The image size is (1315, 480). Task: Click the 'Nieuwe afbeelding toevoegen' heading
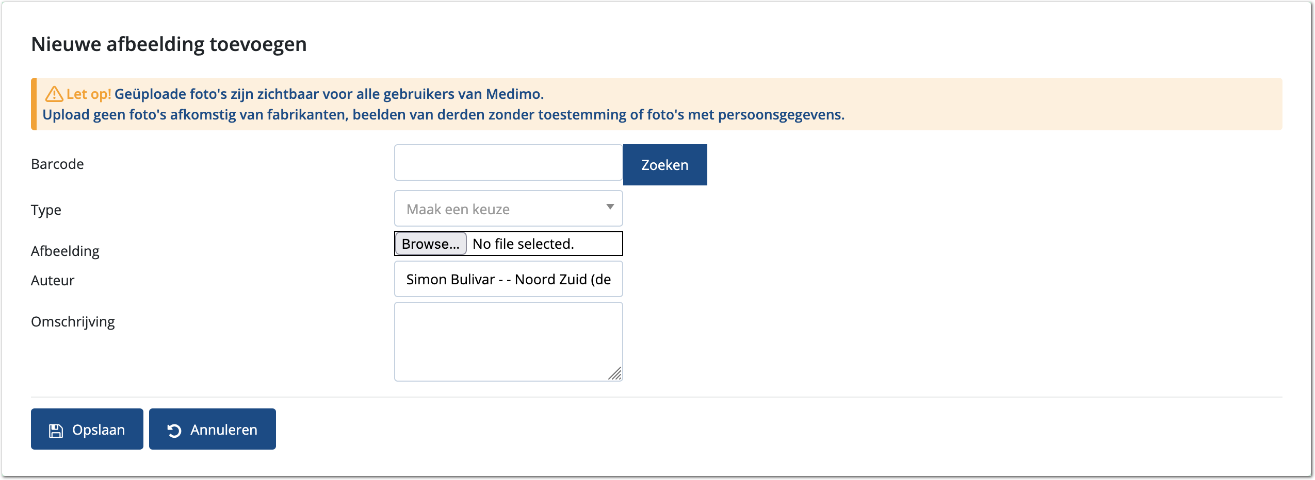(x=169, y=44)
